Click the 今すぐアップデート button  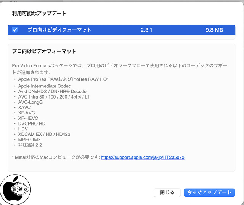[x=209, y=192]
